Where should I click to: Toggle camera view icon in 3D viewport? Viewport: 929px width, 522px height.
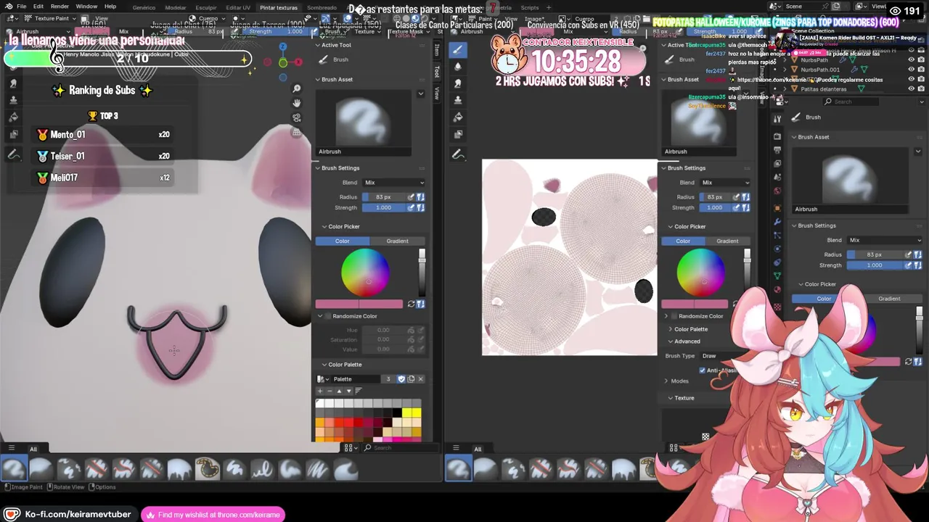click(297, 117)
